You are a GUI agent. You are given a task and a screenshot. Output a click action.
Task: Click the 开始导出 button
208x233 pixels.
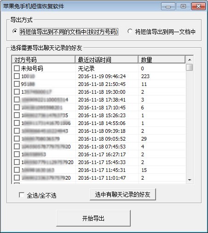[x=93, y=218]
